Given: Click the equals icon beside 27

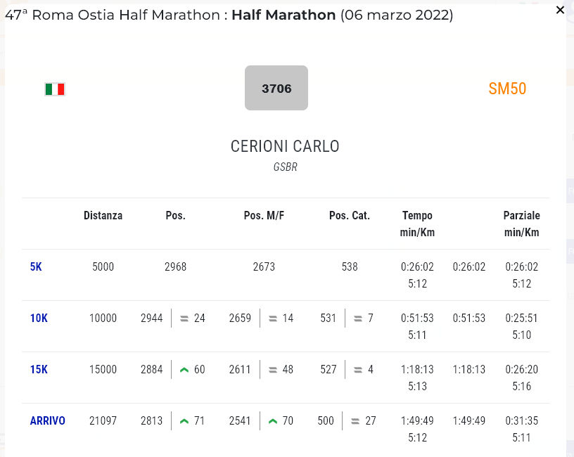Looking at the screenshot, I should pyautogui.click(x=355, y=421).
